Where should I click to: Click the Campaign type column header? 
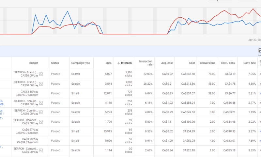(x=80, y=63)
